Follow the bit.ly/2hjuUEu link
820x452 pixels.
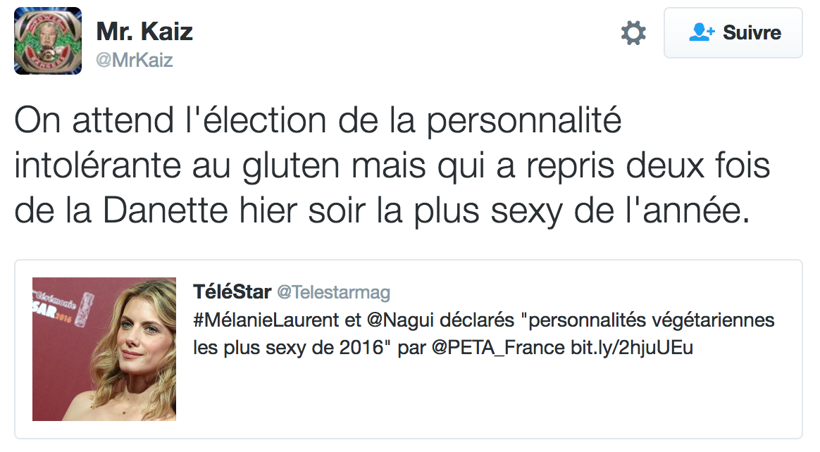(632, 348)
